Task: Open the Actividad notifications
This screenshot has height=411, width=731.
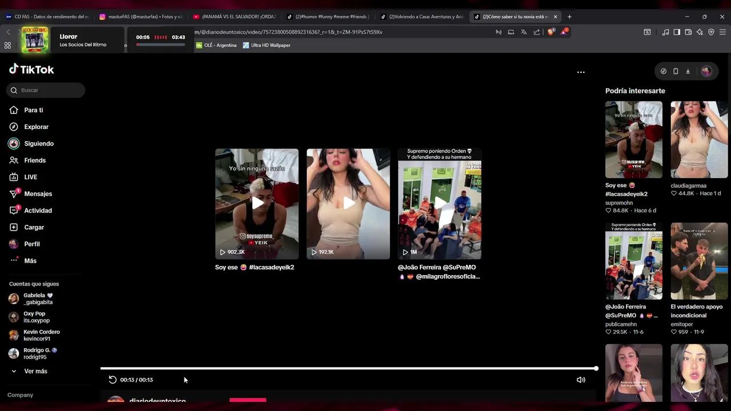Action: click(x=38, y=211)
